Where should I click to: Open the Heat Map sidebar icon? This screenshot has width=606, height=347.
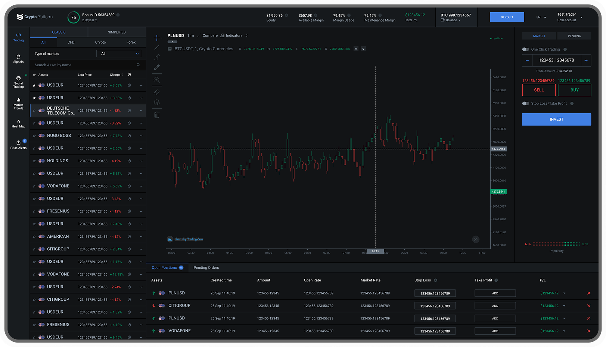tap(18, 123)
